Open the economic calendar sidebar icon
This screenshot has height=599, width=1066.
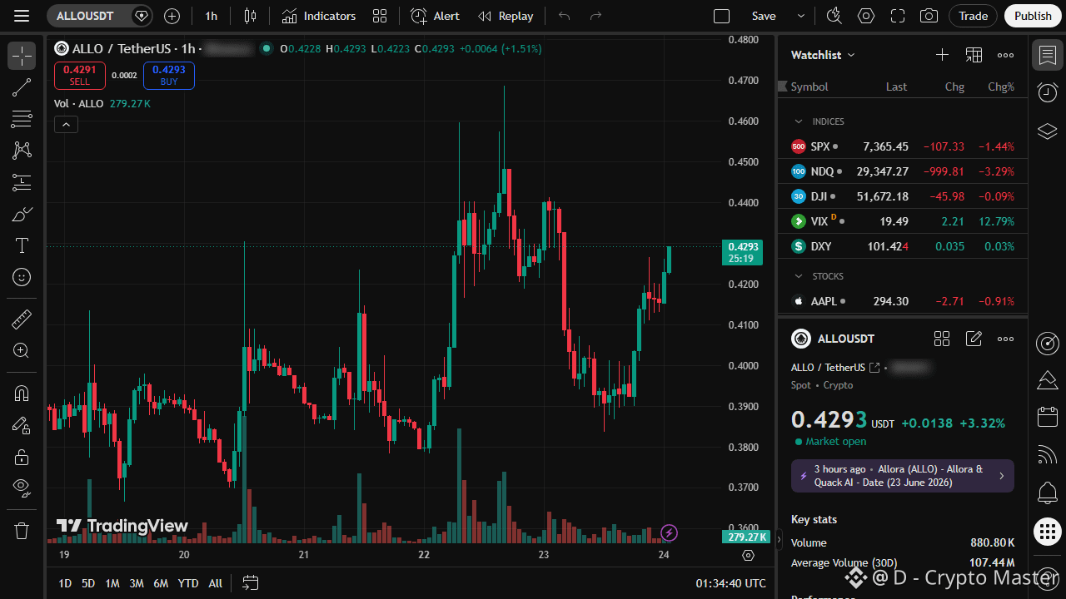click(x=1048, y=417)
